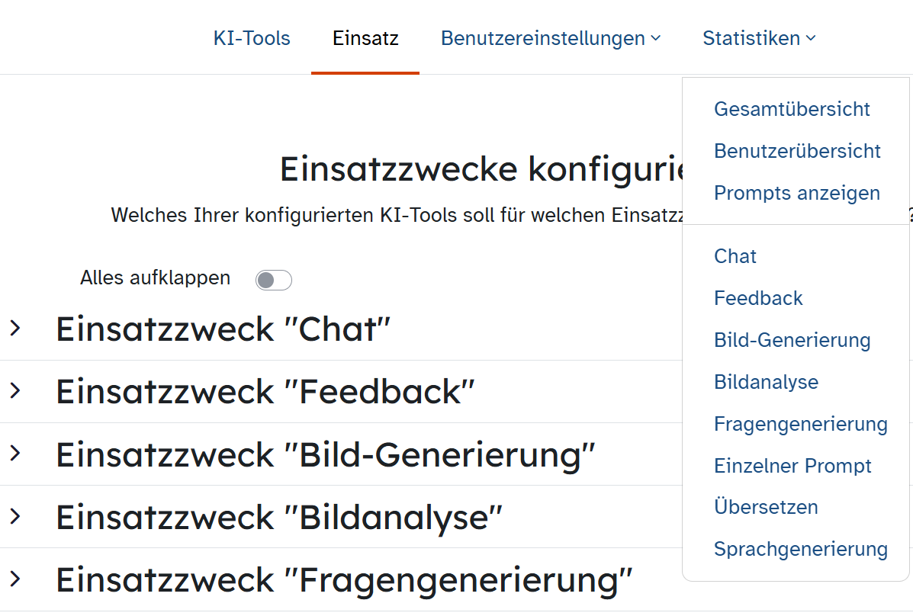Image resolution: width=913 pixels, height=616 pixels.
Task: Toggle the Alles aufklappen switch
Action: point(273,280)
